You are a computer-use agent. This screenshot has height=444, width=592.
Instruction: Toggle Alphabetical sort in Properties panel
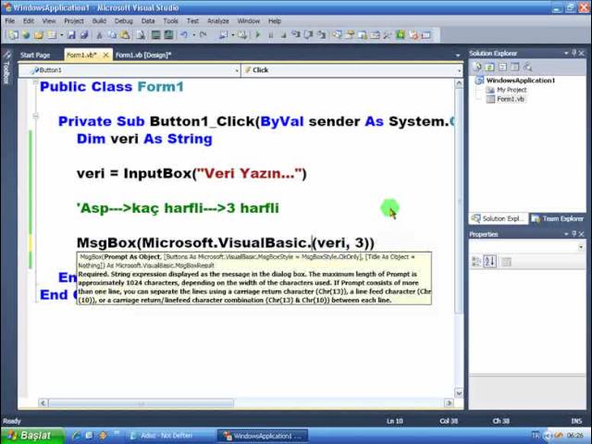click(489, 262)
